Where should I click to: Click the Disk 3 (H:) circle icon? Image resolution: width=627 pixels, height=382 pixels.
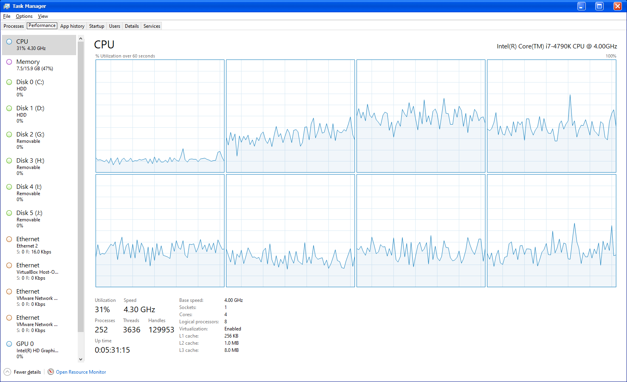pyautogui.click(x=9, y=161)
